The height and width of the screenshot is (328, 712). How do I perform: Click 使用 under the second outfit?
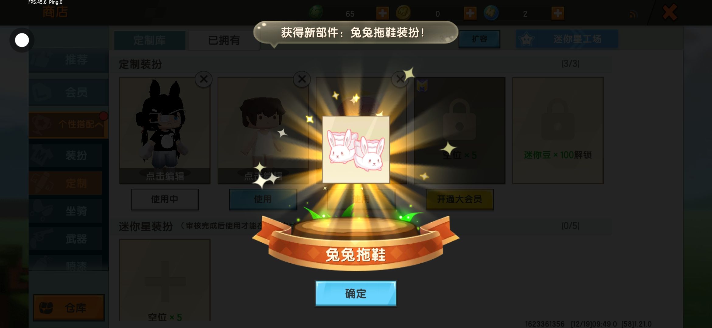(x=263, y=199)
